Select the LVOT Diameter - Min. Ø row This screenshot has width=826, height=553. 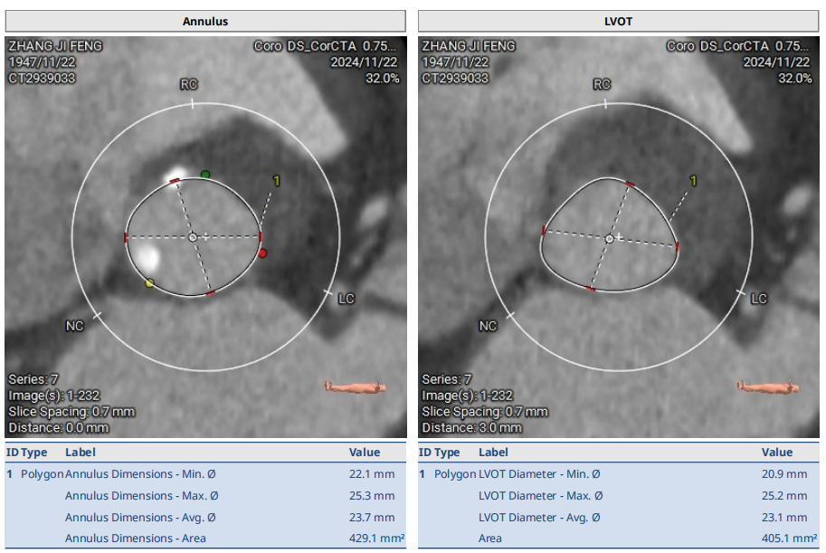click(619, 473)
